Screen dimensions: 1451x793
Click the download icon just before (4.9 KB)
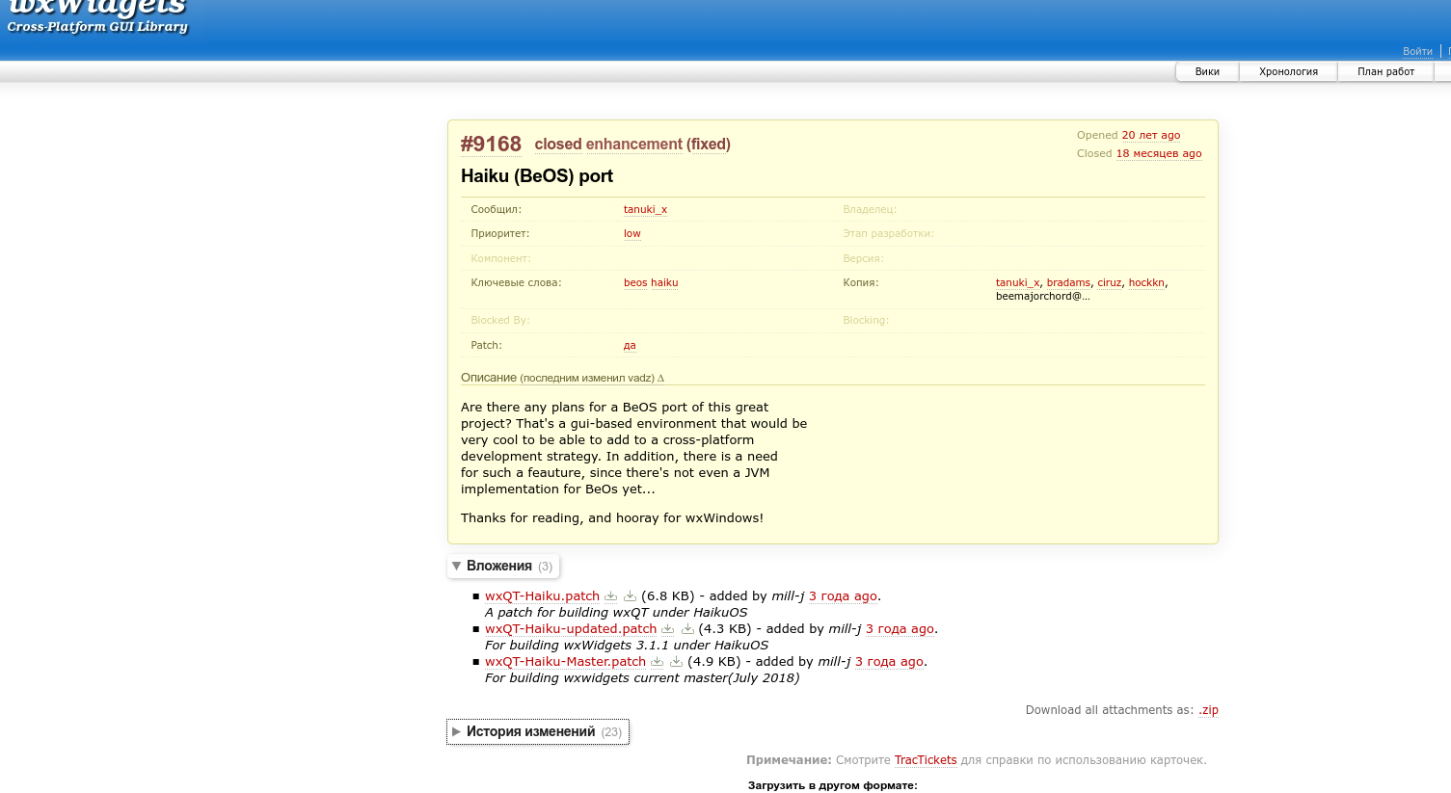coord(676,662)
